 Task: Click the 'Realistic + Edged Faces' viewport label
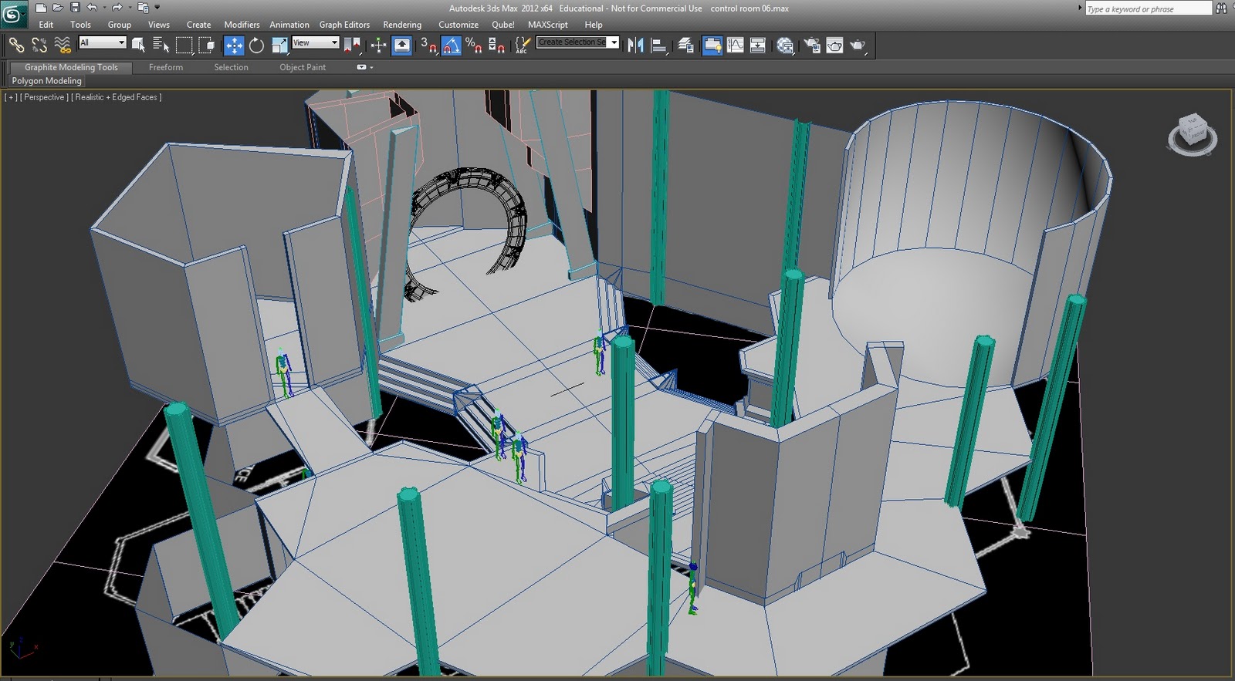117,97
